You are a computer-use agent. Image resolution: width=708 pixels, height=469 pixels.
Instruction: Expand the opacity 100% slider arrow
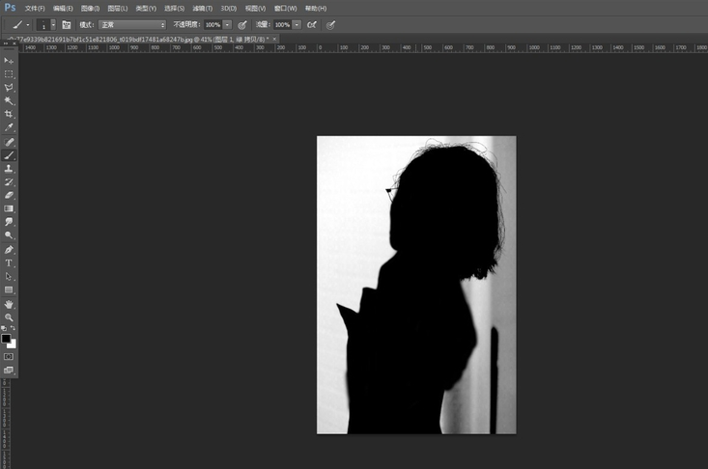coord(227,24)
